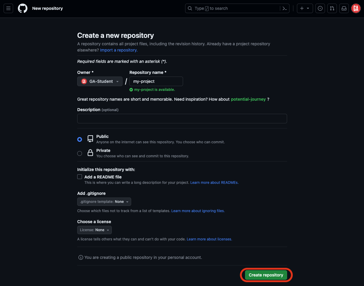
Task: Click inside the Description field
Action: [x=182, y=118]
